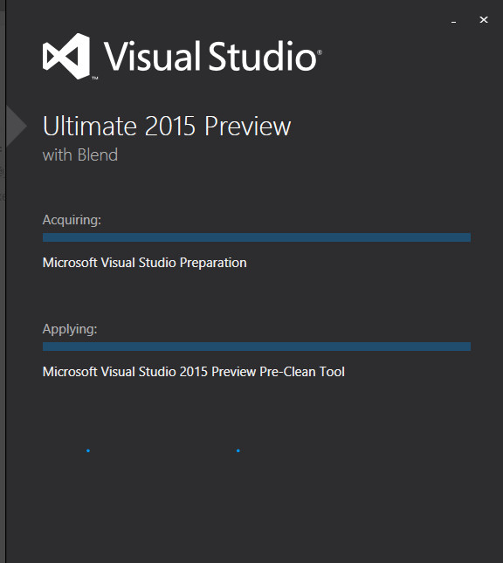Click the Visual Studio infinity logo icon
Screen dimensions: 503x563
tap(66, 56)
